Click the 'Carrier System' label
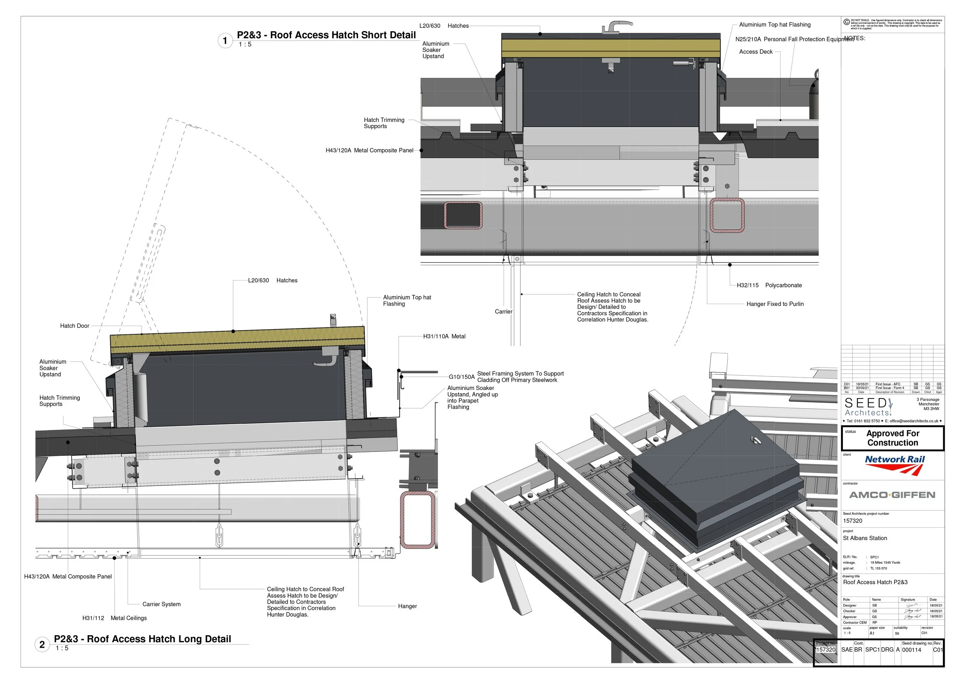Image resolution: width=968 pixels, height=684 pixels. click(161, 604)
